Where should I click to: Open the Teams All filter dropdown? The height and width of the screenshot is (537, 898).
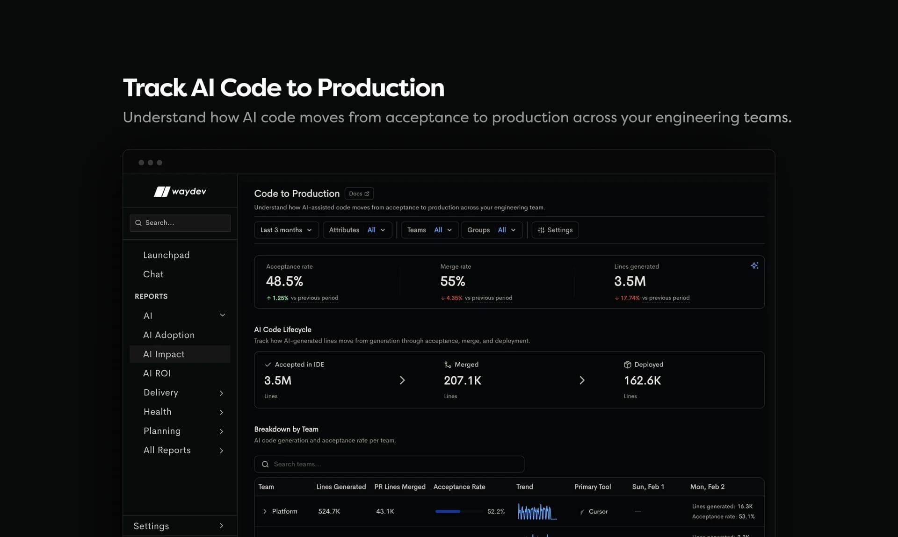click(429, 230)
